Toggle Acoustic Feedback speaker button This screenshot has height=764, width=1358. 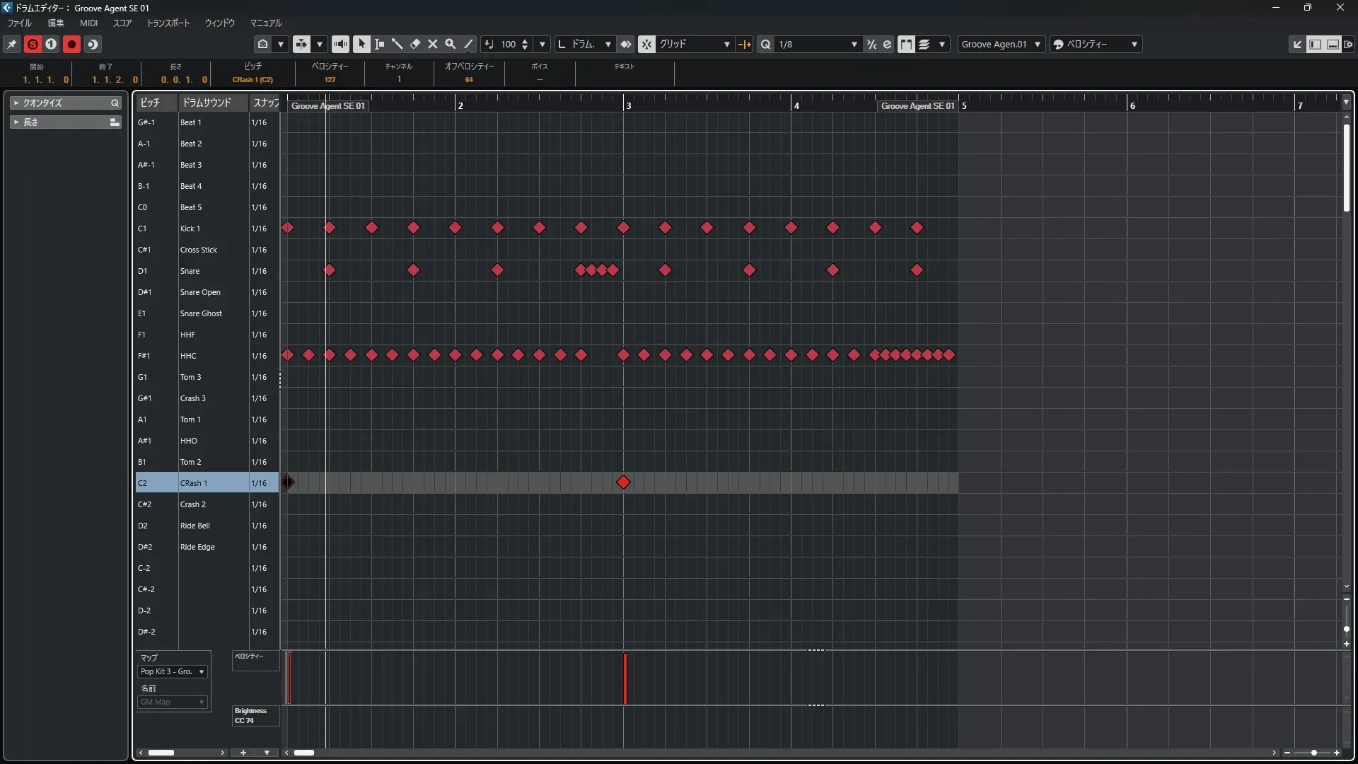pos(340,44)
